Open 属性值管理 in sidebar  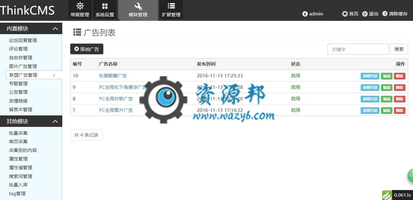tap(21, 168)
